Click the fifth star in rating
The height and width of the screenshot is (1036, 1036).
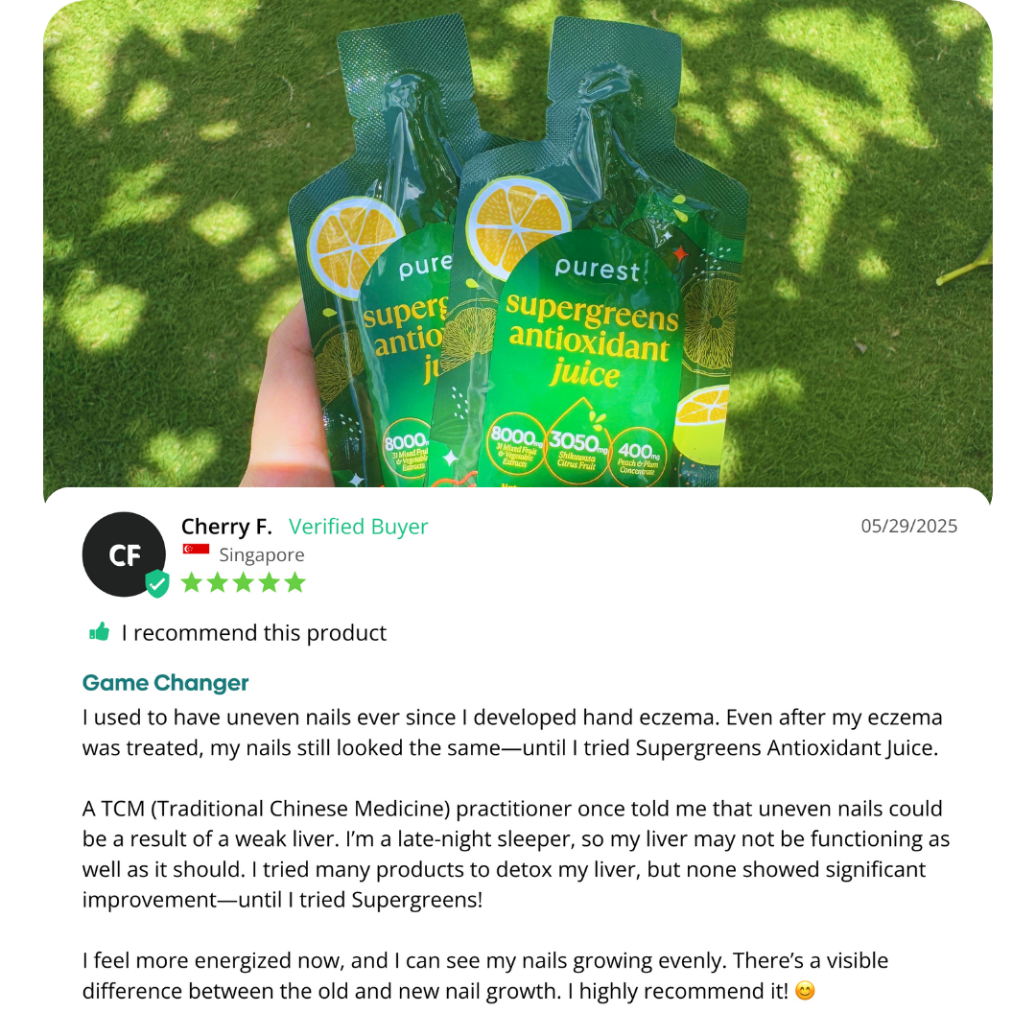pyautogui.click(x=294, y=582)
